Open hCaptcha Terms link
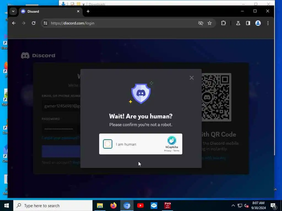The height and width of the screenshot is (211, 282). [x=176, y=151]
